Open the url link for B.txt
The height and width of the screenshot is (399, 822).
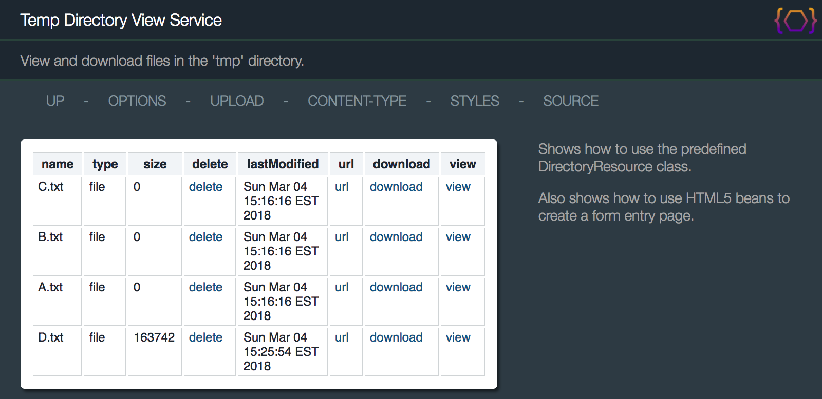(x=342, y=237)
